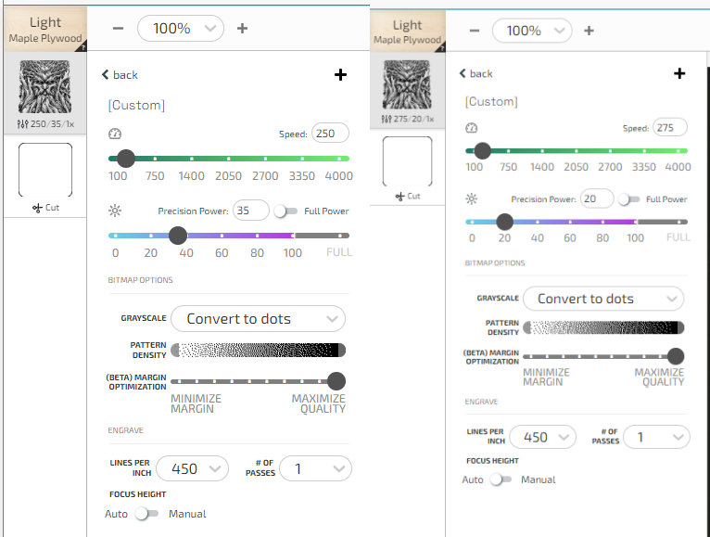This screenshot has height=537, width=710.
Task: Toggle Full Power switch in the left panel
Action: click(x=285, y=211)
